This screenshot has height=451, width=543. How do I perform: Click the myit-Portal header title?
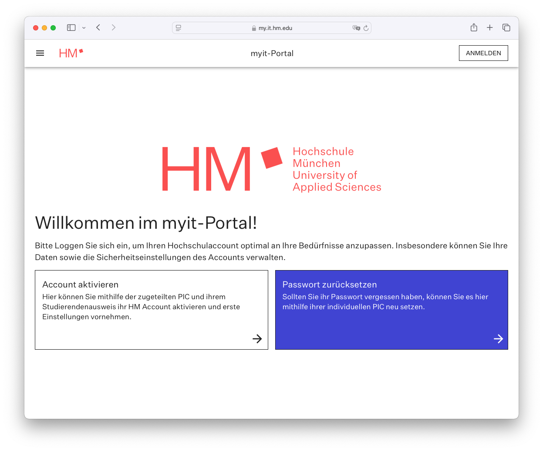[x=272, y=53]
